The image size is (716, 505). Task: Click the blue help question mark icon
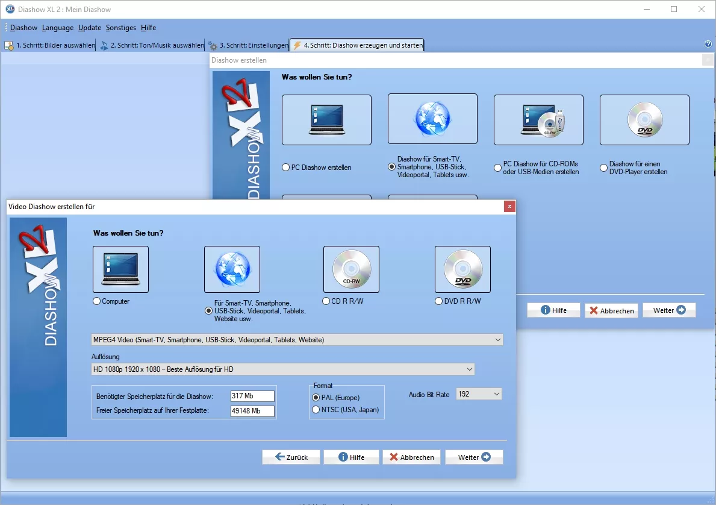tap(708, 45)
